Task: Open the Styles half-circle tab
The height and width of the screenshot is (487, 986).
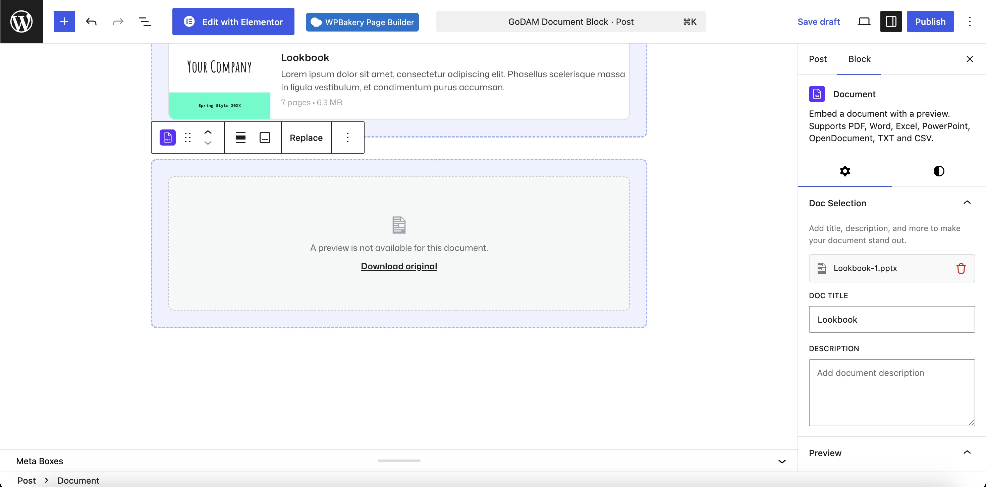Action: (938, 171)
